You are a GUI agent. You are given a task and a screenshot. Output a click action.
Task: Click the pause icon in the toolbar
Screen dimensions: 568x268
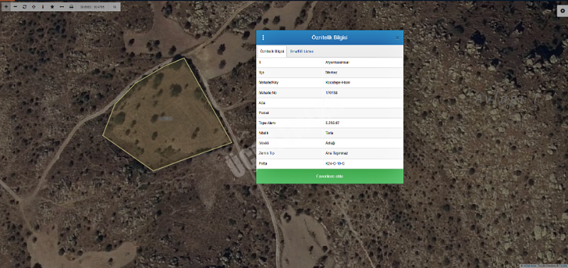click(x=114, y=7)
